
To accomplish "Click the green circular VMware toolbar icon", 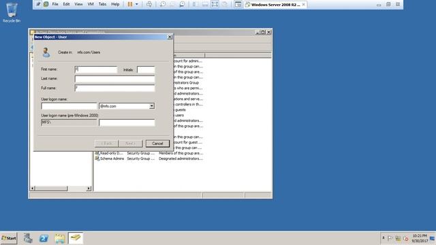I will point(46,4).
